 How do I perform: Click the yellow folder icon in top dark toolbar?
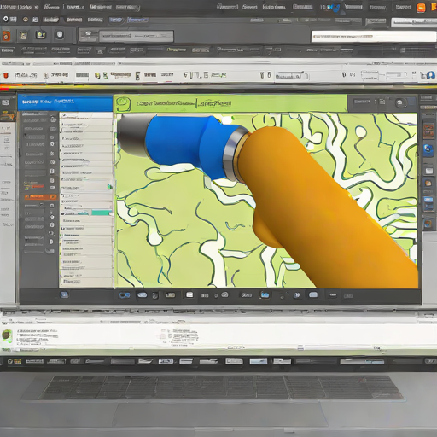click(x=41, y=35)
